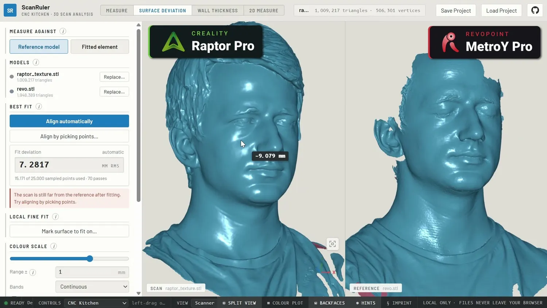Click the triangles and vertices count text
547x308 pixels.
click(x=367, y=11)
